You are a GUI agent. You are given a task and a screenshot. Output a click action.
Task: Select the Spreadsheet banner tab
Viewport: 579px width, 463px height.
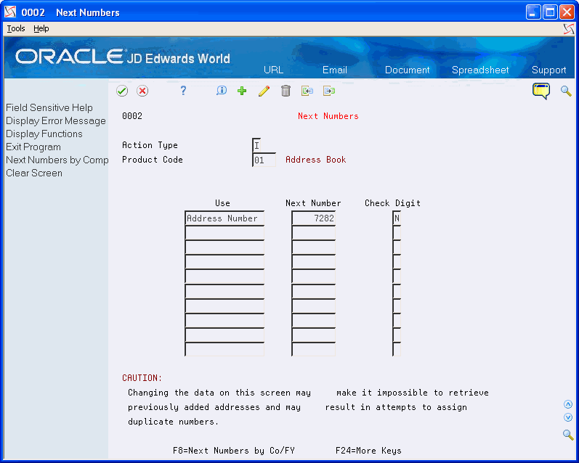click(x=480, y=70)
